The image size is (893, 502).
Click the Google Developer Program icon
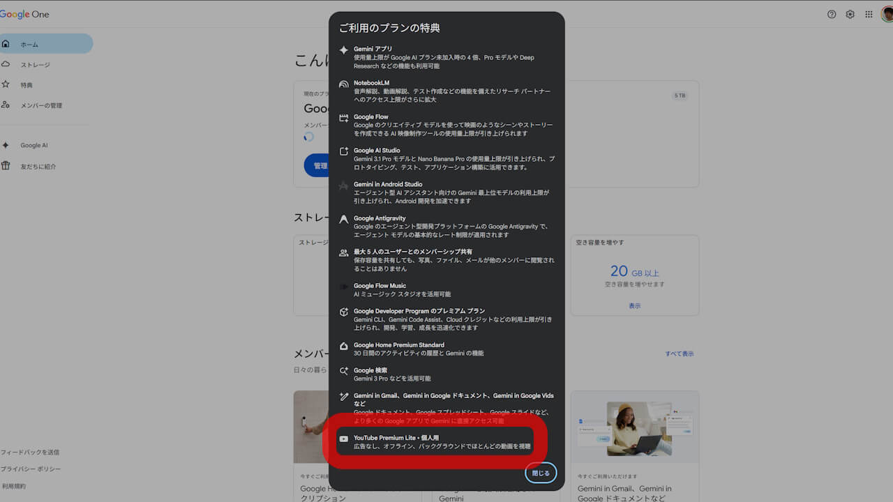(x=343, y=312)
